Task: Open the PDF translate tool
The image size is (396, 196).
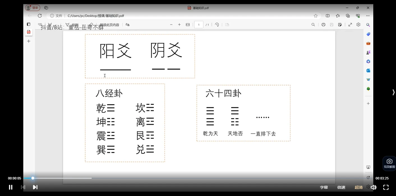Action: coord(128,25)
